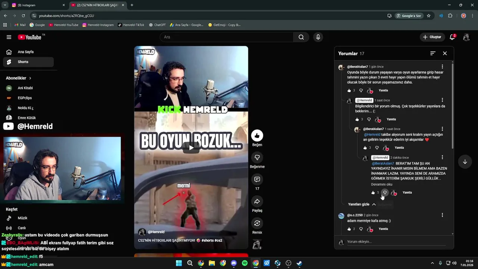The height and width of the screenshot is (269, 478).
Task: Open options menu on @Hemreld's 2 dakika önce reply
Action: pos(442,157)
